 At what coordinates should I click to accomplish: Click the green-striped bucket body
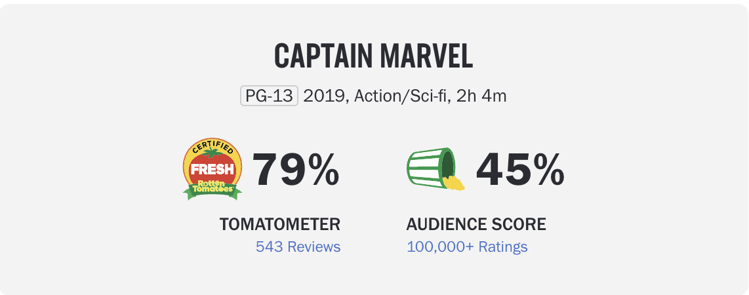tap(425, 169)
